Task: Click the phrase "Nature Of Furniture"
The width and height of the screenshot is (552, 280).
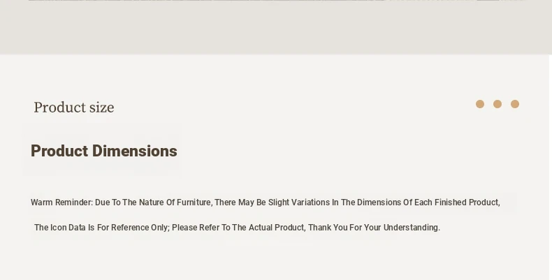Action: tap(175, 202)
